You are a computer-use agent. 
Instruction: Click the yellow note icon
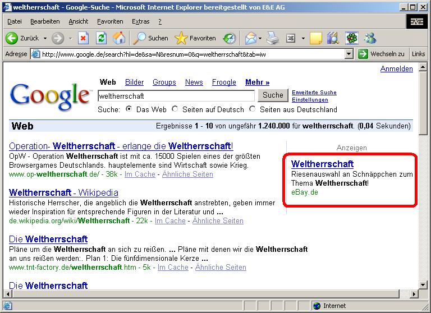point(316,38)
